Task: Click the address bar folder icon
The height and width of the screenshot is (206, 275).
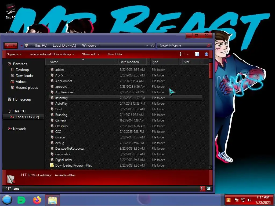Action: [x=27, y=46]
